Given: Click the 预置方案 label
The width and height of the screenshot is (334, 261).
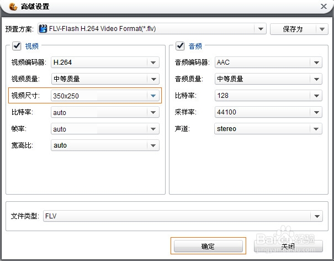Looking at the screenshot, I should (19, 29).
